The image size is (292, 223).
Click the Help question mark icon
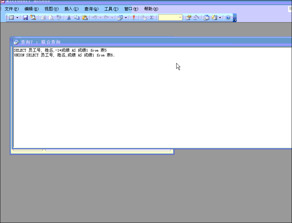[228, 18]
